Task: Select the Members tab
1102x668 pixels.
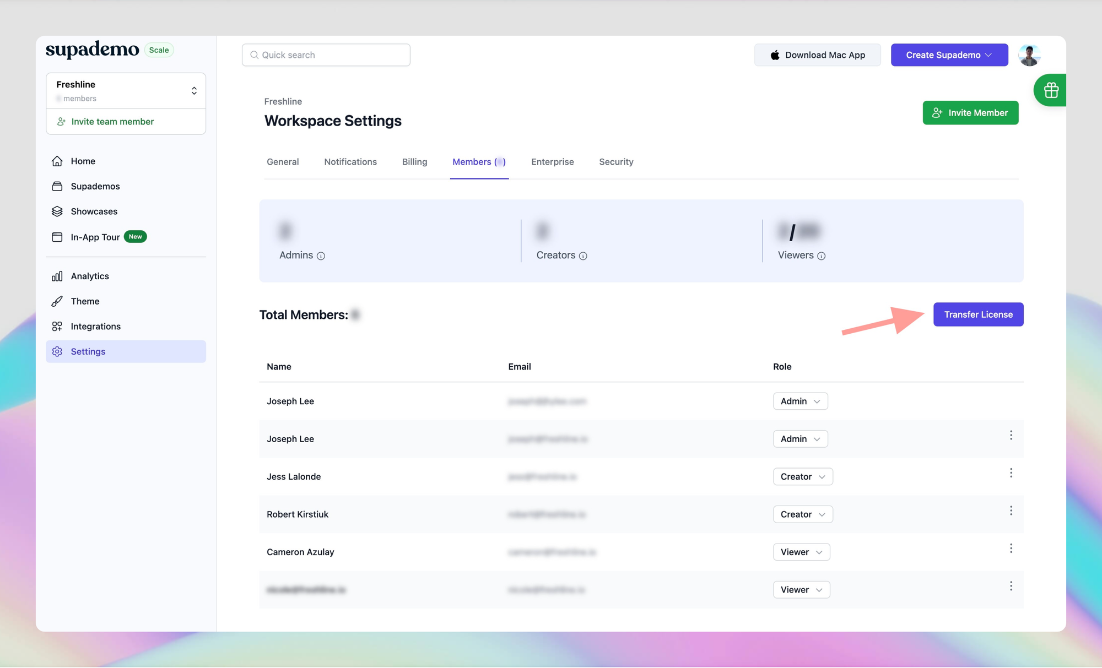Action: pyautogui.click(x=479, y=162)
